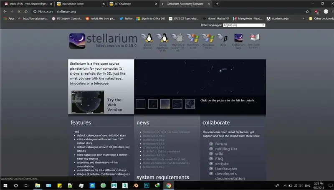
Task: Open File Explorer from taskbar
Action: coord(38,185)
